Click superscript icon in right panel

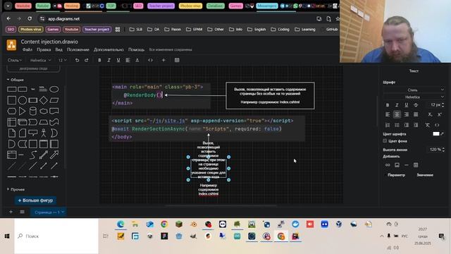440,114
